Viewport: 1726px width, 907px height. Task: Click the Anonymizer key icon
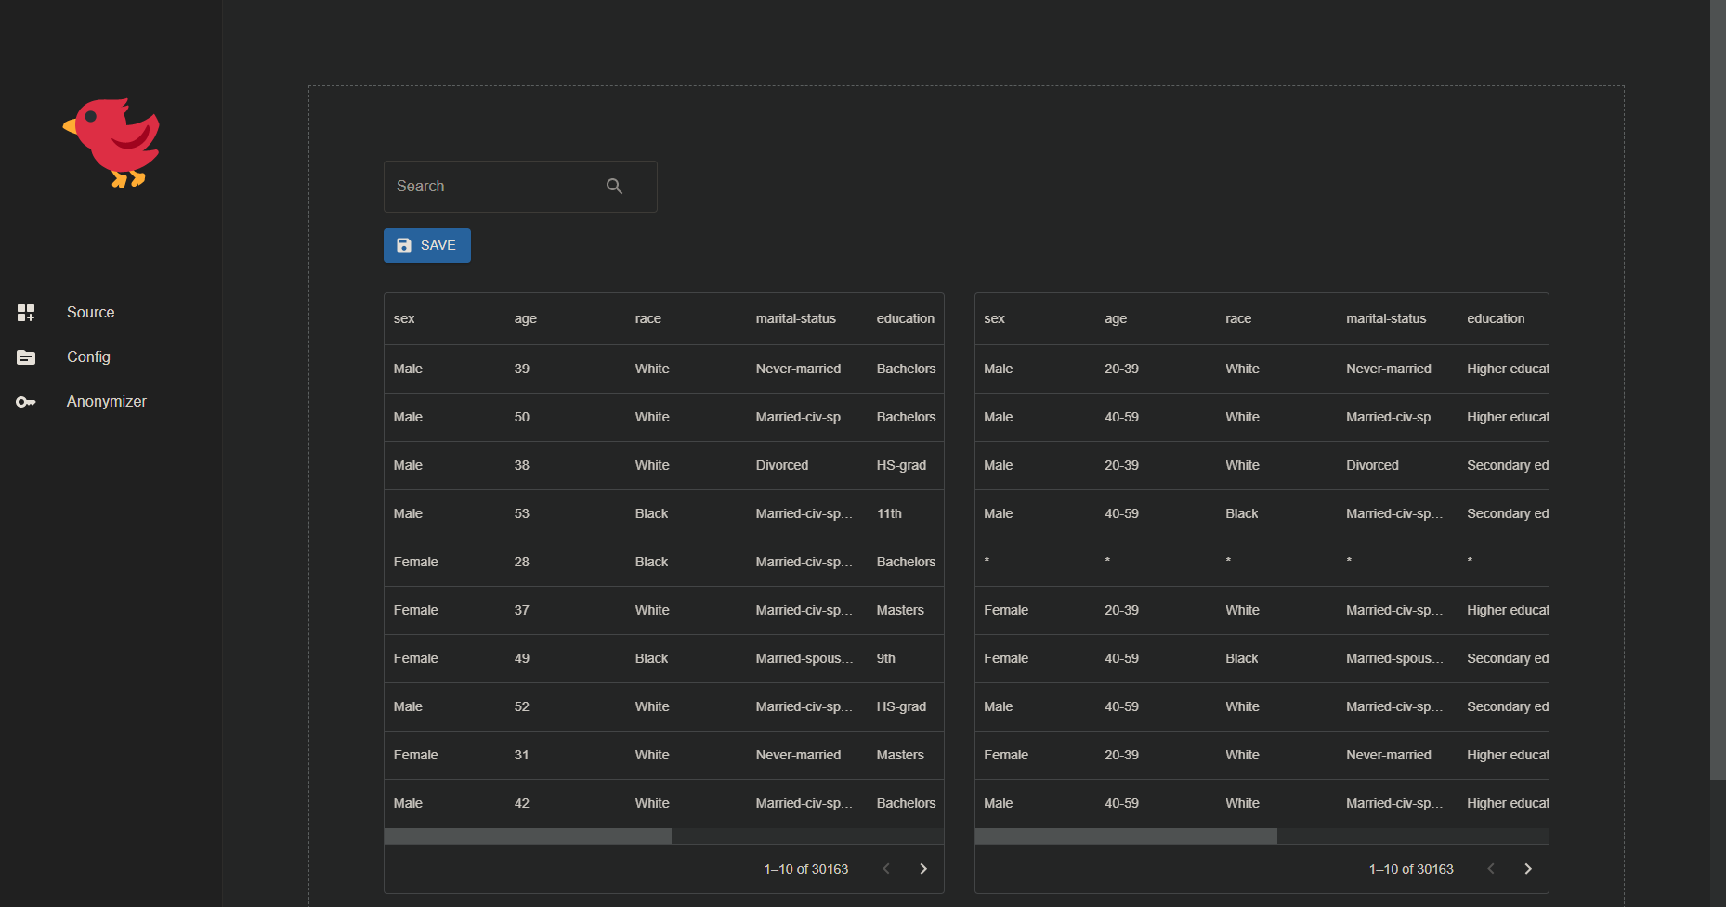pyautogui.click(x=26, y=402)
